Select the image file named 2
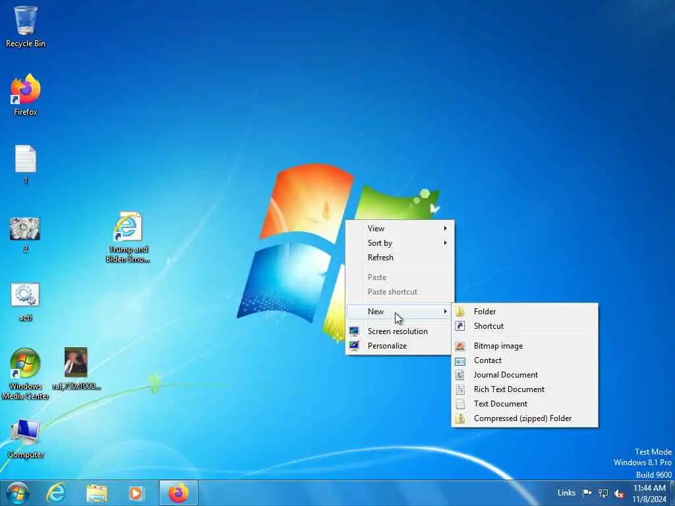The height and width of the screenshot is (506, 675). (26, 235)
